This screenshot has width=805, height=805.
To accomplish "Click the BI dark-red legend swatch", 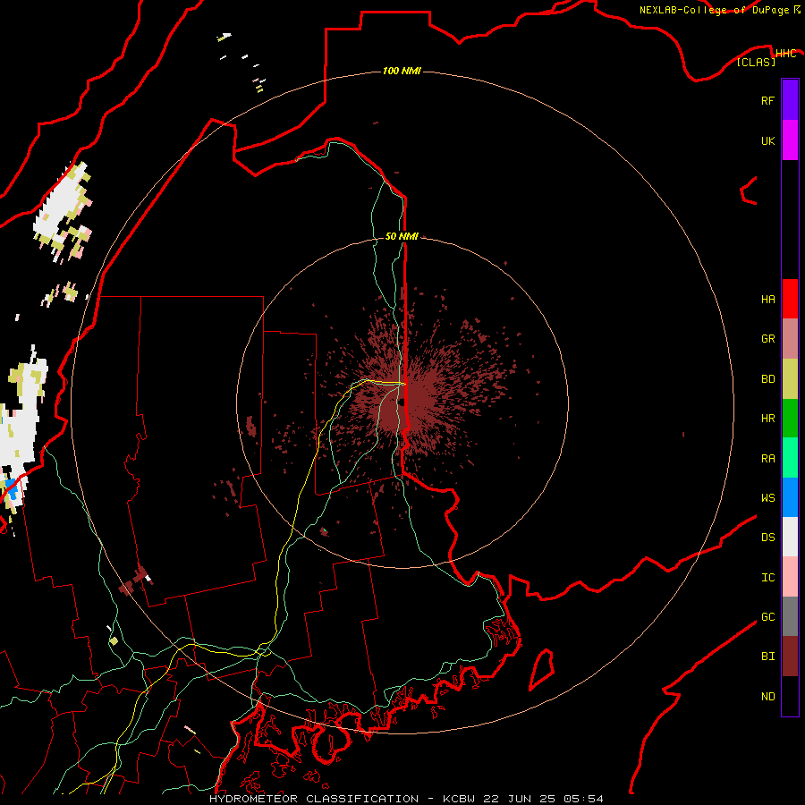I will (790, 657).
